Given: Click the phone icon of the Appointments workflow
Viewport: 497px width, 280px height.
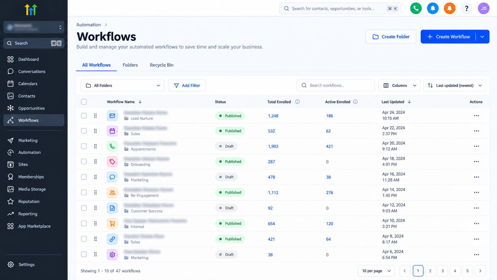Looking at the screenshot, I should 112,146.
